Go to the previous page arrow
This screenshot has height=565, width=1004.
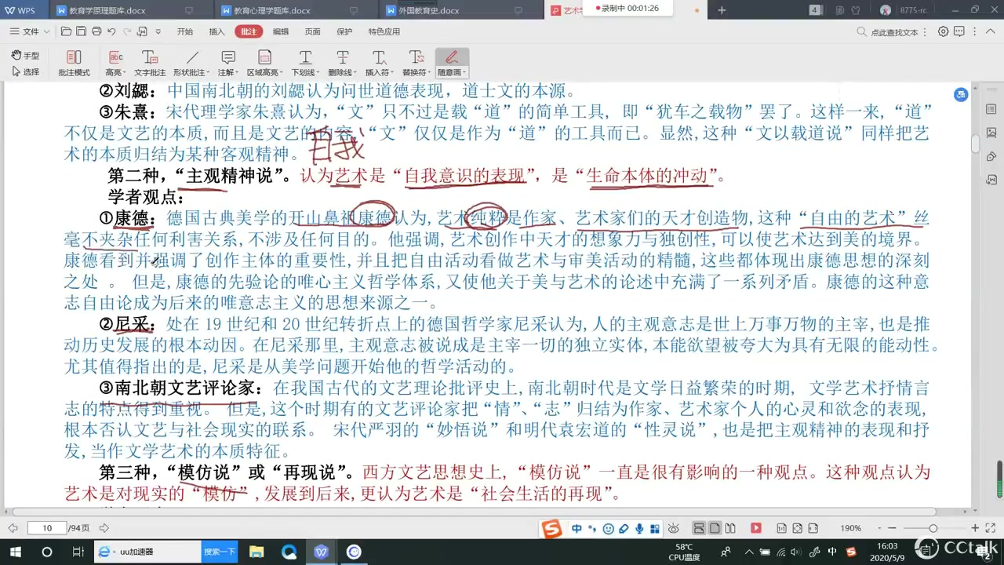click(14, 528)
